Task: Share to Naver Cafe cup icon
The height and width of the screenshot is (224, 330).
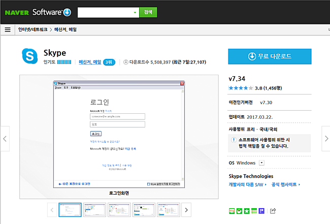Action: pyautogui.click(x=239, y=211)
